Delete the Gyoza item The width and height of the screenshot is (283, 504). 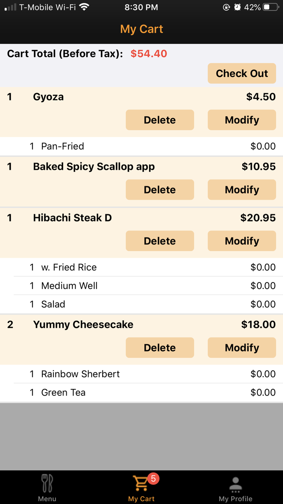coord(160,120)
